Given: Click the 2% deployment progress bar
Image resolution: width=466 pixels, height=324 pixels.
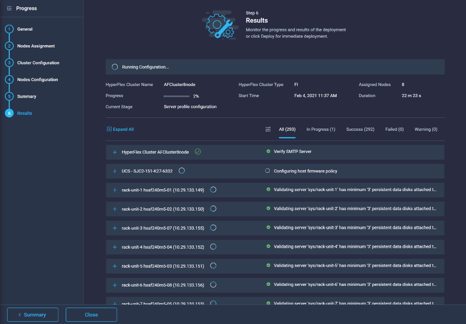Looking at the screenshot, I should pyautogui.click(x=176, y=96).
